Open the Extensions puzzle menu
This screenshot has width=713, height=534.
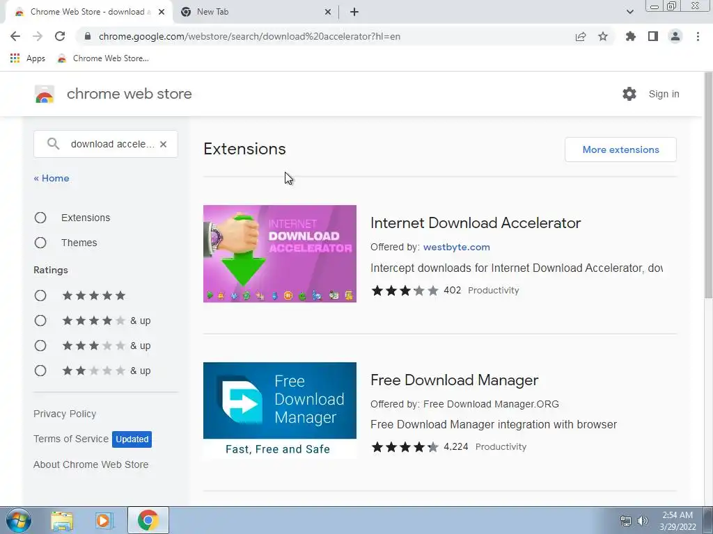630,36
